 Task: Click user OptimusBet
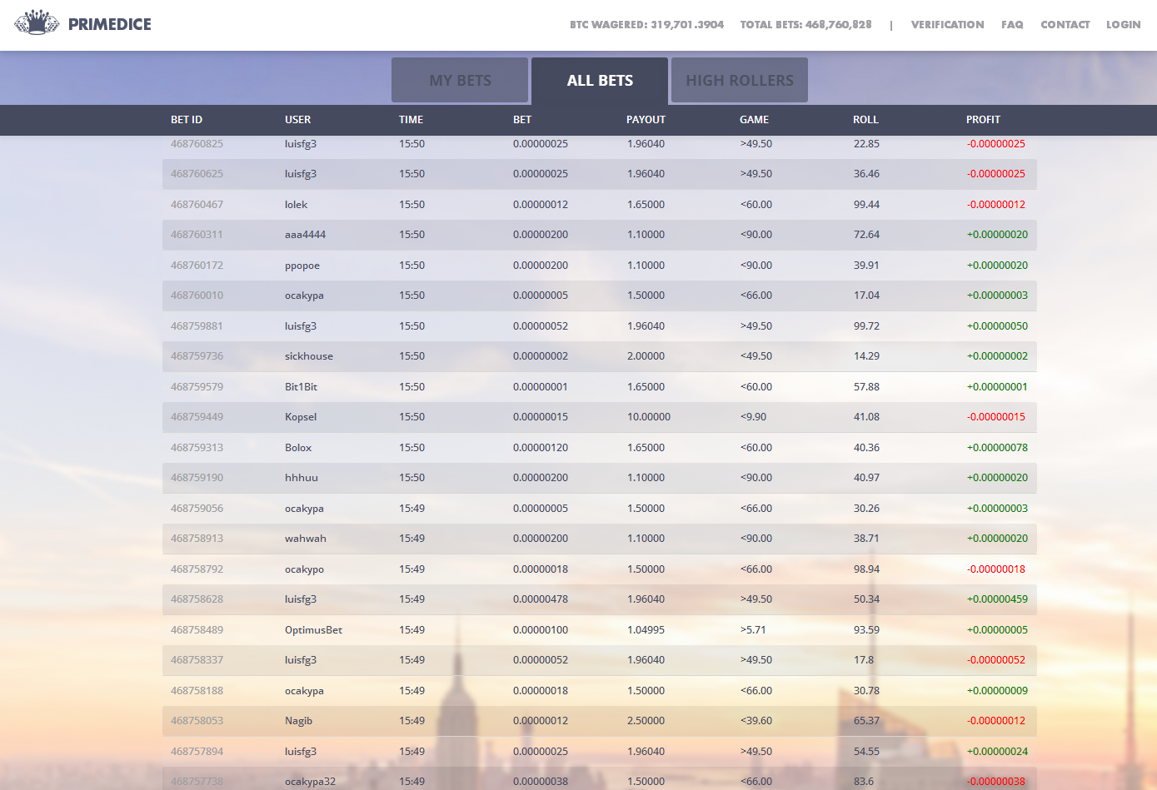(313, 630)
